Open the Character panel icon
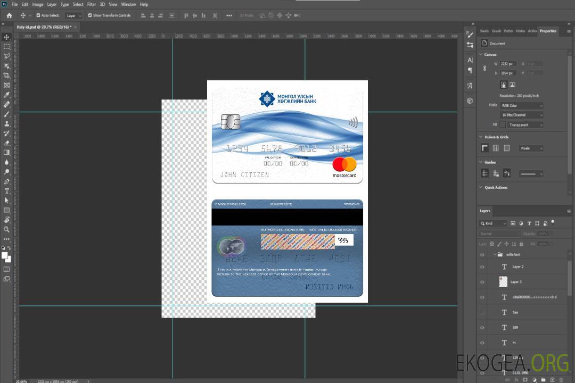 click(470, 60)
